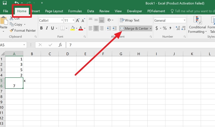This screenshot has width=215, height=127.
Task: Open the Number dialog launcher
Action: point(185,37)
